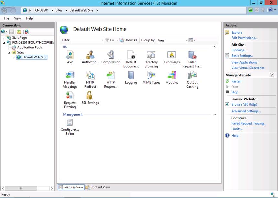Click inside the Filter input field
The width and height of the screenshot is (278, 198).
click(86, 40)
